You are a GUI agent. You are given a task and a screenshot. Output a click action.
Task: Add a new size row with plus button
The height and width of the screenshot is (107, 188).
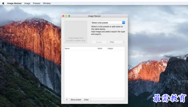67,99
